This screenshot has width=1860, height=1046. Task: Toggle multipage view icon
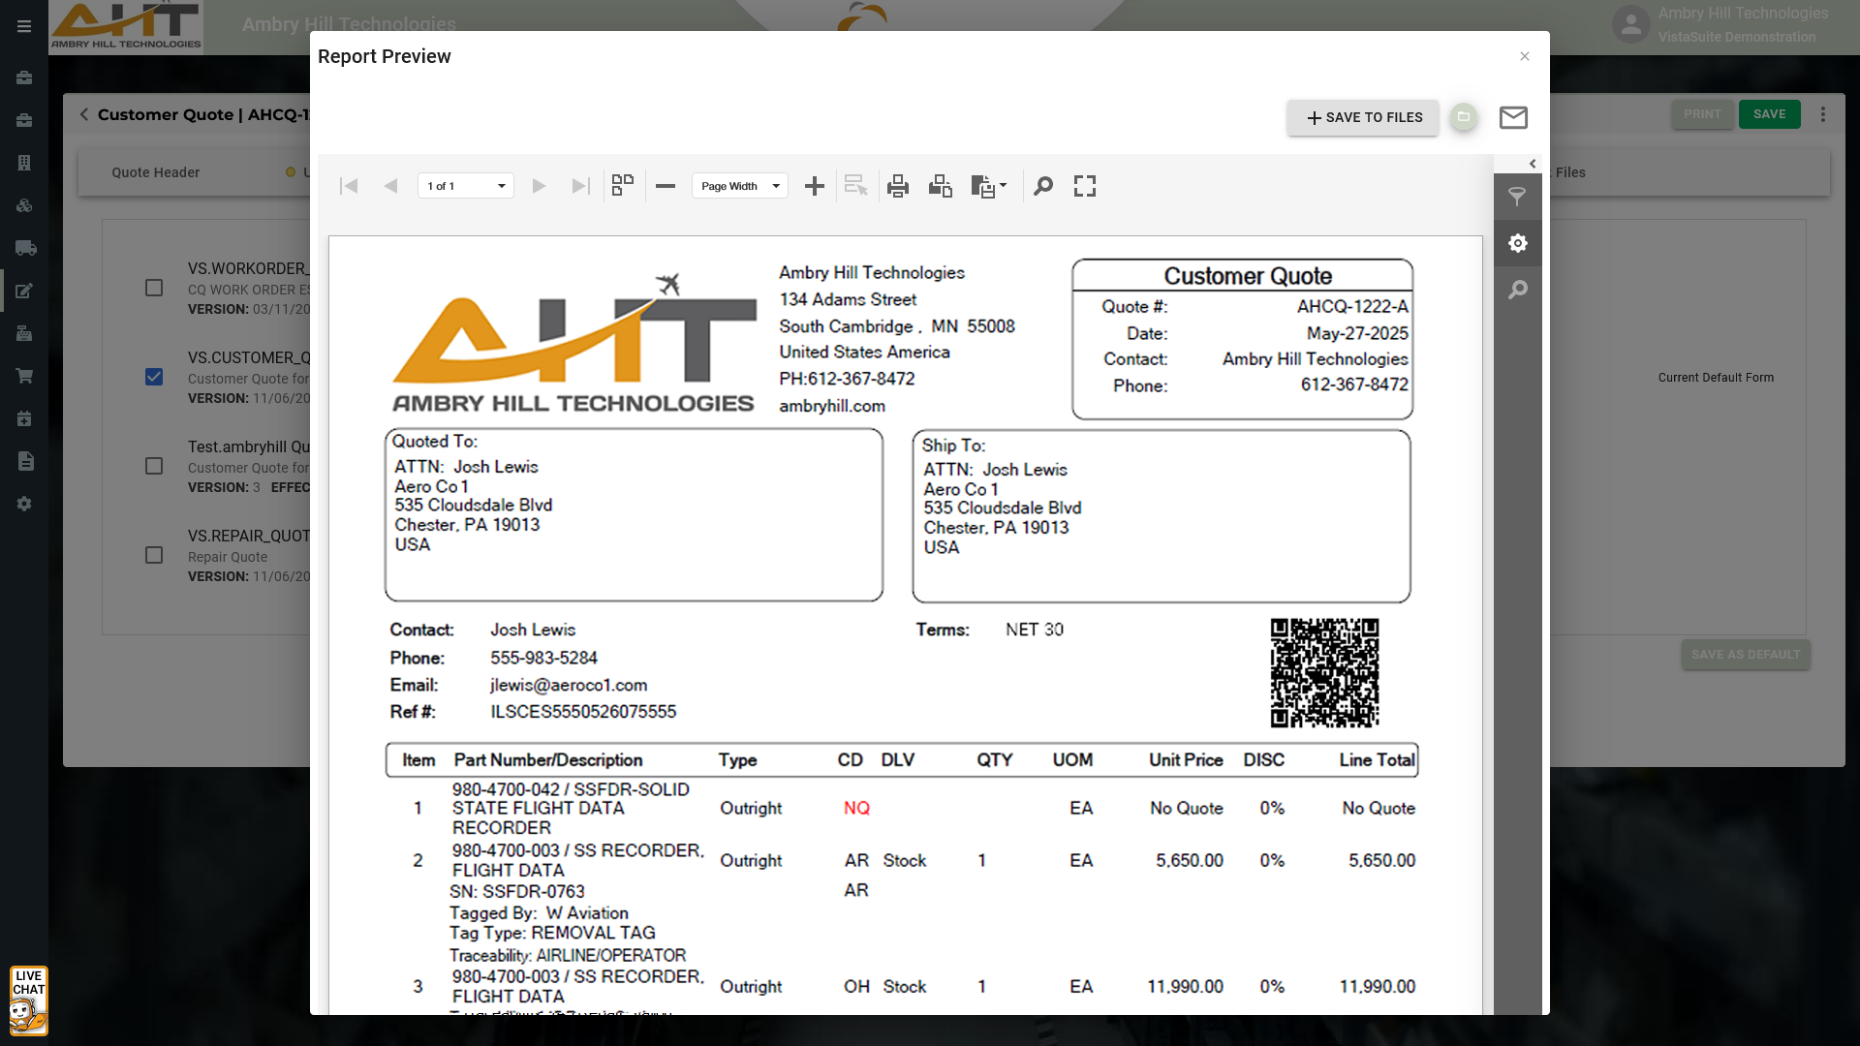(x=623, y=186)
